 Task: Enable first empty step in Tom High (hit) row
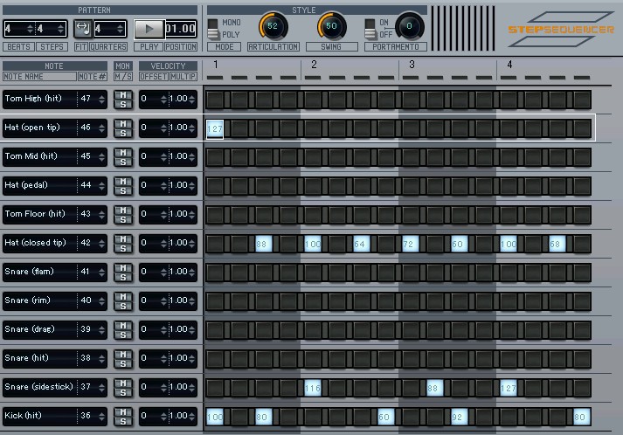[215, 100]
